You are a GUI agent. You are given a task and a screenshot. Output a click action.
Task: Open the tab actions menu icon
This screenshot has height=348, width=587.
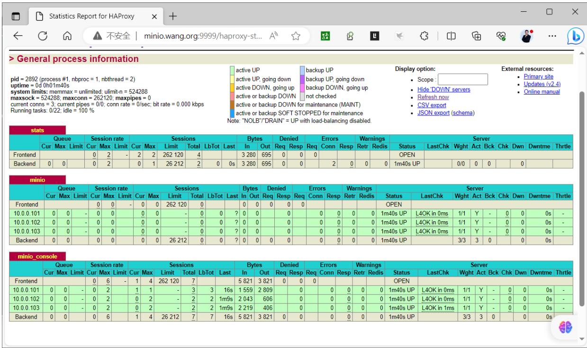coord(16,16)
